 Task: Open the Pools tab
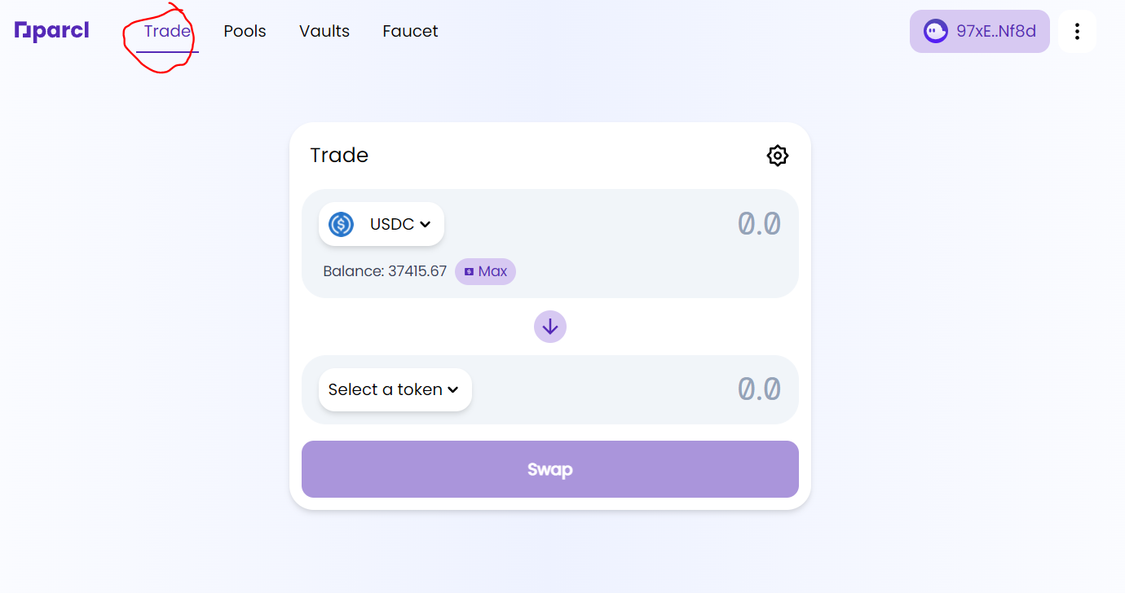[245, 31]
